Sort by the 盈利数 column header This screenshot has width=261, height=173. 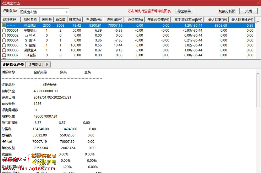tap(47, 20)
